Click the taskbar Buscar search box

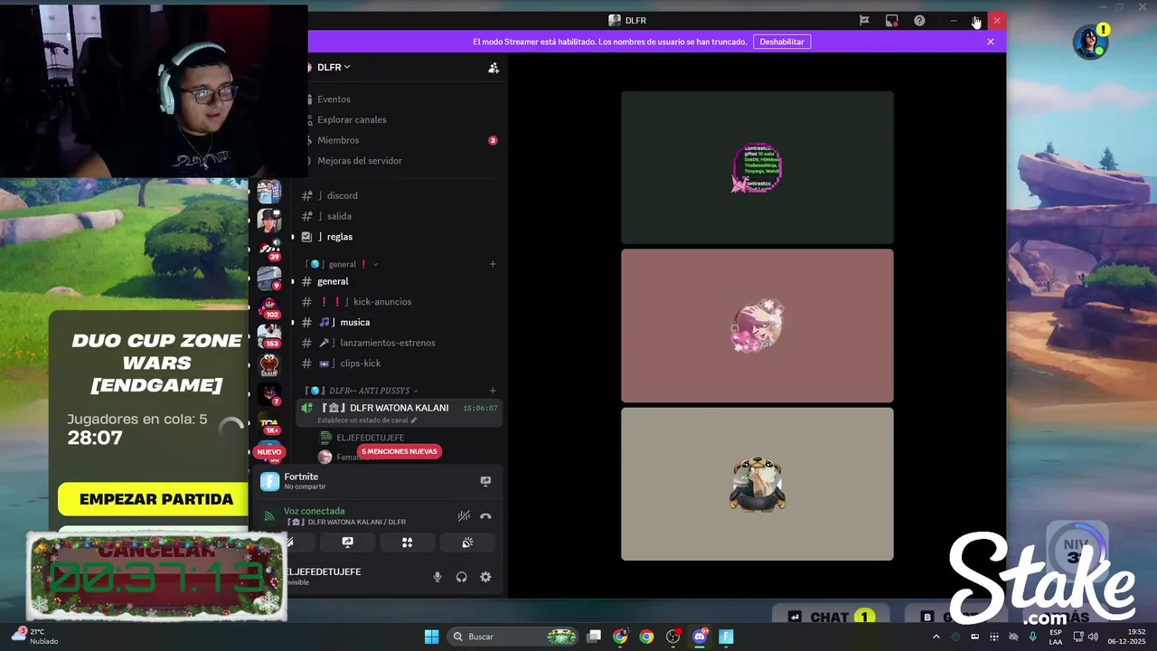point(513,637)
